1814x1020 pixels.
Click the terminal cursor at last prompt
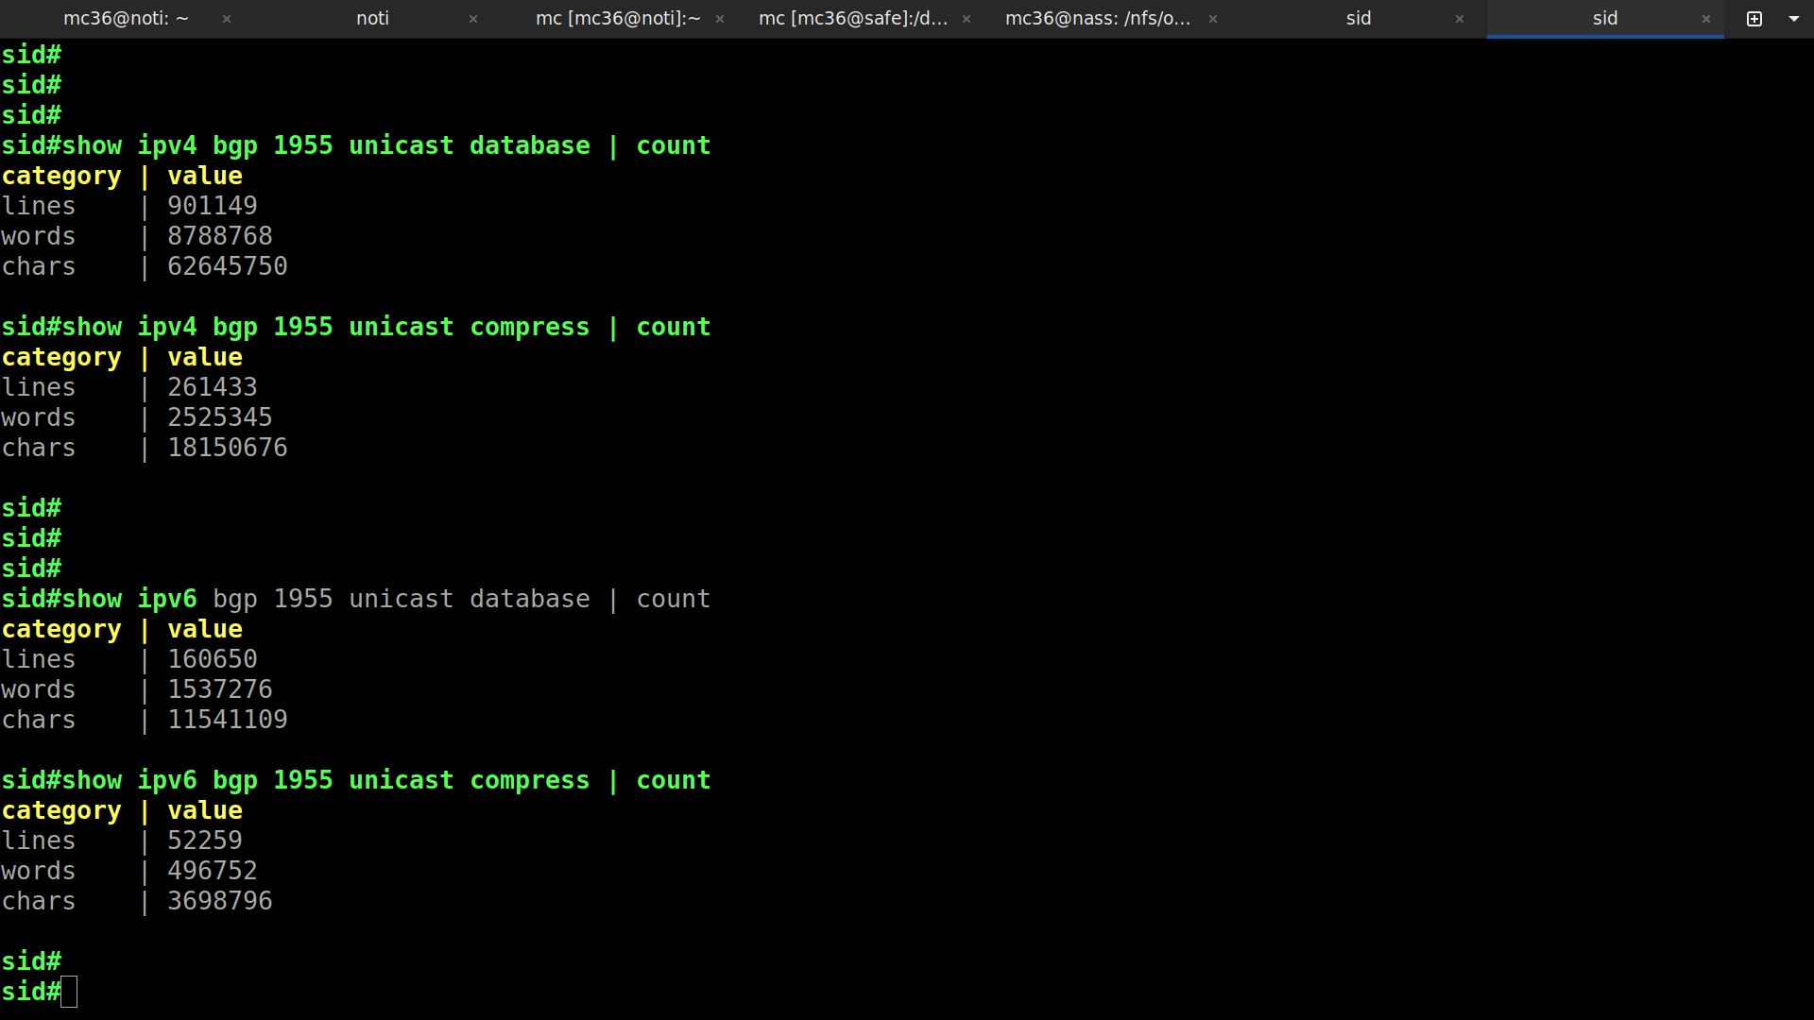[x=69, y=992]
